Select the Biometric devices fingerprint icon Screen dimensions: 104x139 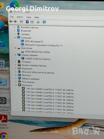18,27
